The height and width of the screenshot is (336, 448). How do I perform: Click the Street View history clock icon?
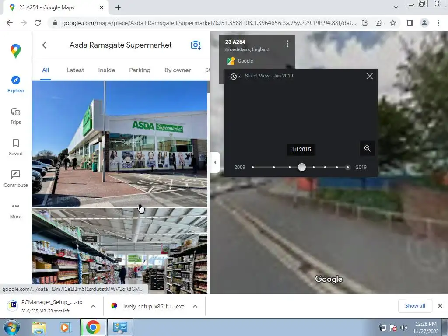[x=234, y=77]
